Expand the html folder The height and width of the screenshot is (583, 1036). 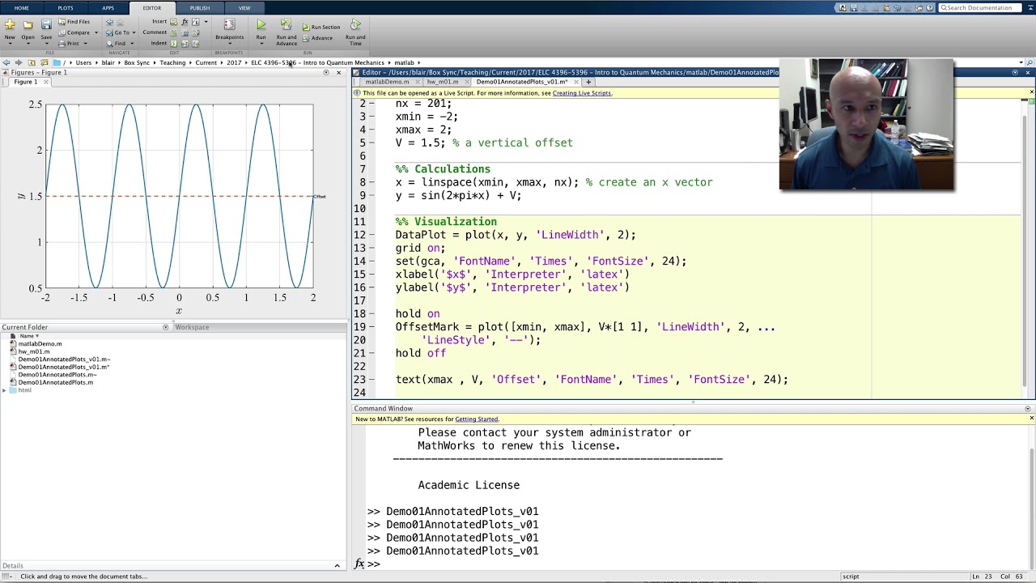(x=4, y=390)
